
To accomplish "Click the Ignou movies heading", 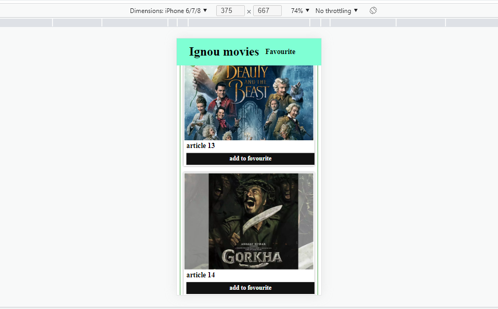I will [x=224, y=51].
